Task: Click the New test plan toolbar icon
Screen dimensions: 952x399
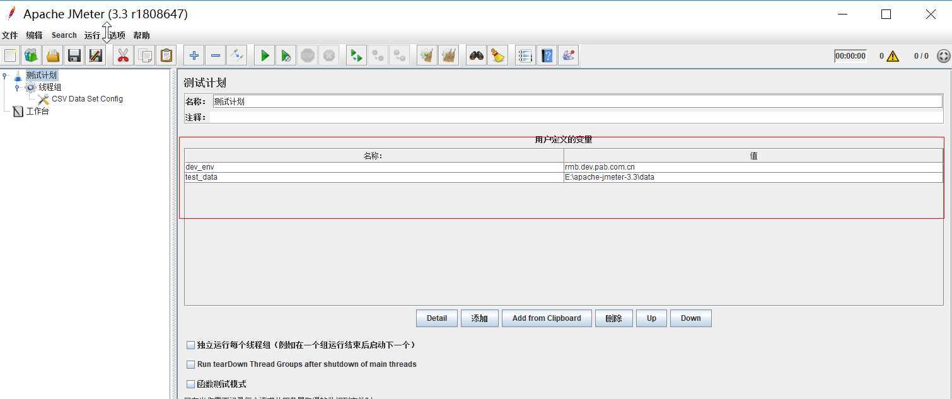Action: pyautogui.click(x=10, y=55)
